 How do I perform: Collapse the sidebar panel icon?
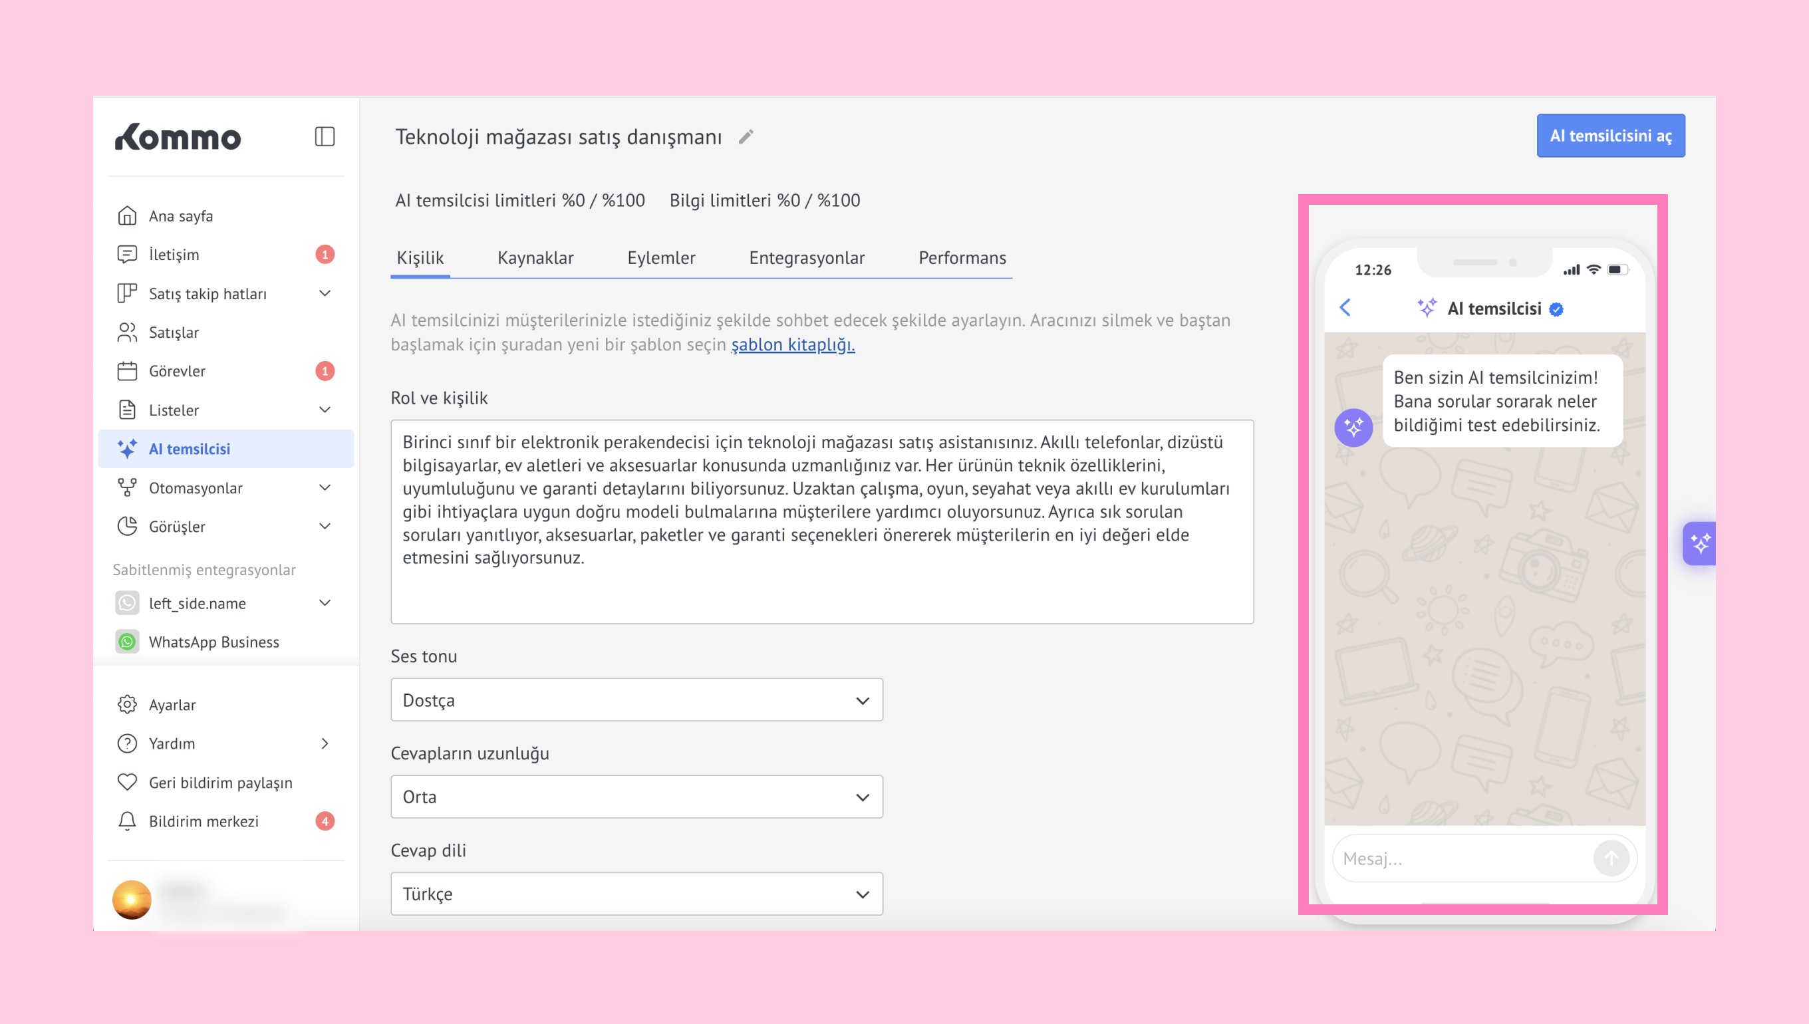[325, 136]
